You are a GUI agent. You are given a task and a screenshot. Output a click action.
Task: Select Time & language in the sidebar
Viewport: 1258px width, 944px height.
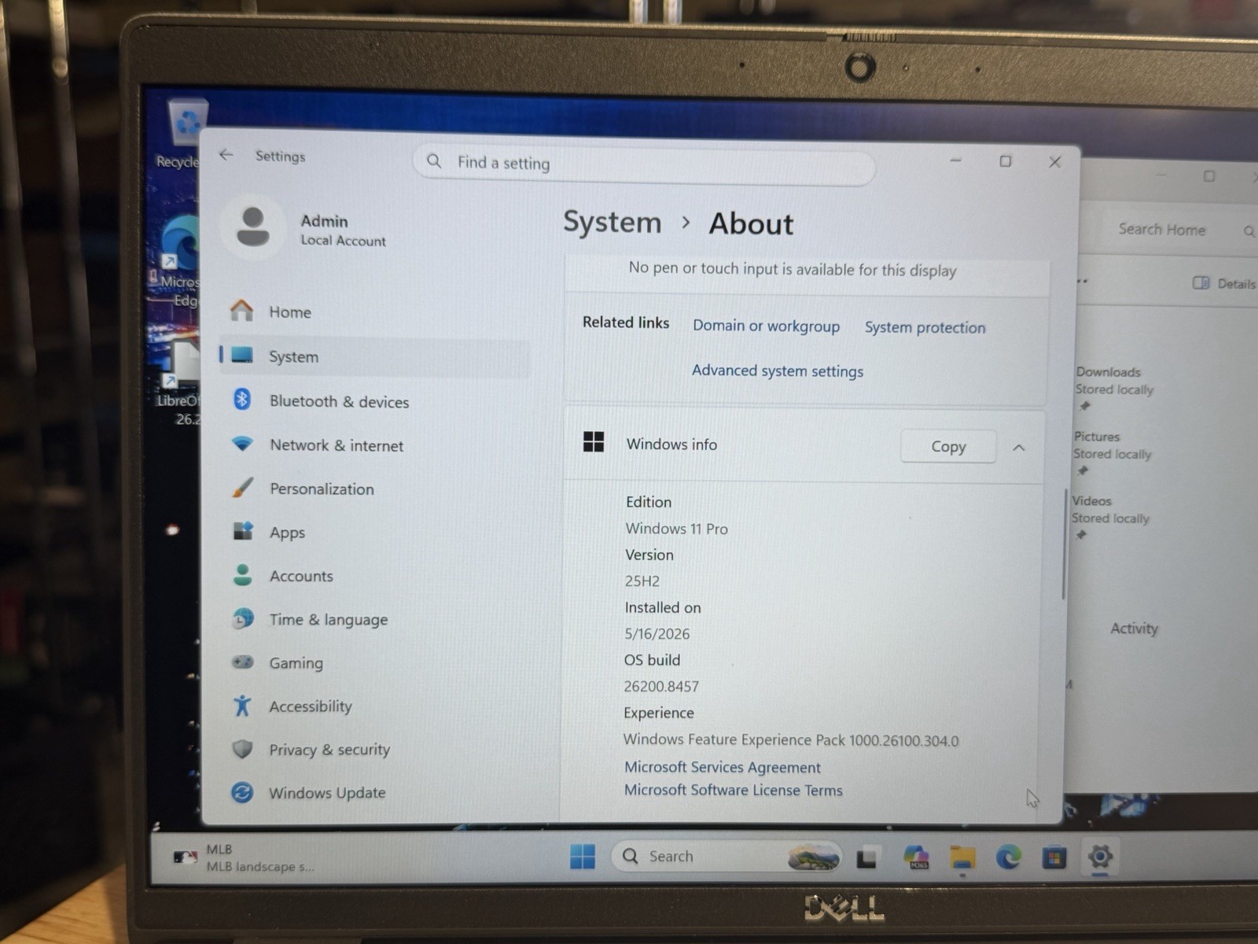(x=376, y=619)
